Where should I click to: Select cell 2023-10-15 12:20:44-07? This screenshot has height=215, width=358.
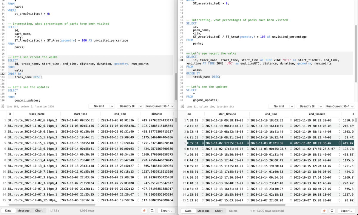[316, 166]
